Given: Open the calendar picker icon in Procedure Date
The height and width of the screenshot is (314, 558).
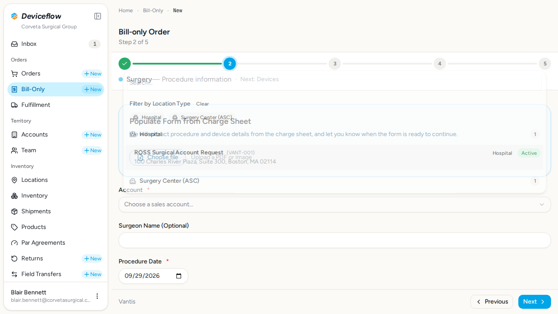Looking at the screenshot, I should [179, 276].
